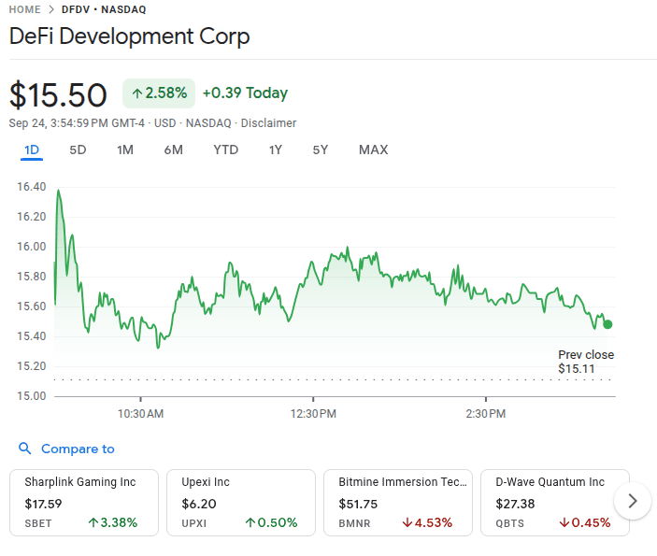
Task: Open the Sharplink Gaming Inc card
Action: (x=84, y=503)
